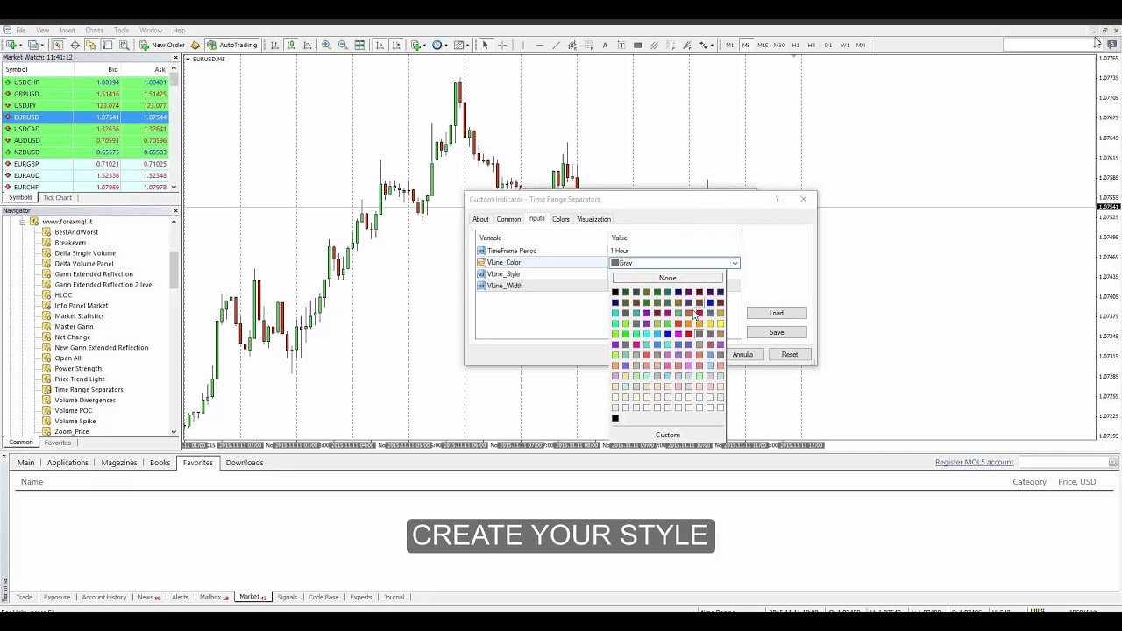The height and width of the screenshot is (631, 1122).
Task: Open the VLine_Color Gray dropdown arrow
Action: click(x=735, y=263)
